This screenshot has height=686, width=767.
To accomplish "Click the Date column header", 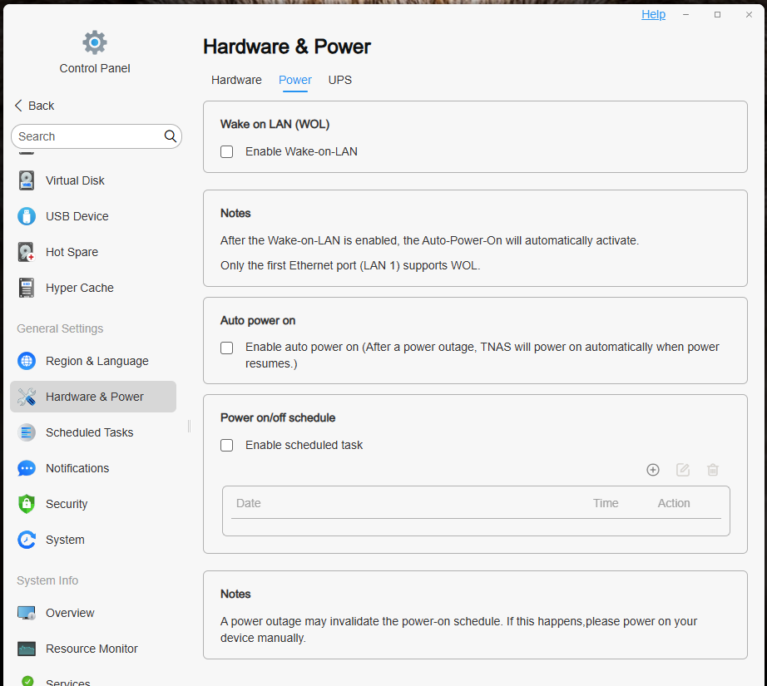I will click(249, 503).
